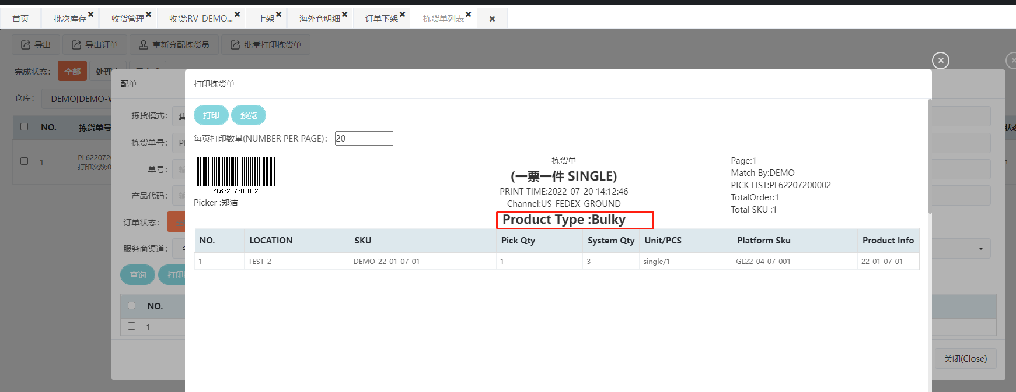Open the dropdown arrow at right of 配单 dialog

pyautogui.click(x=981, y=249)
